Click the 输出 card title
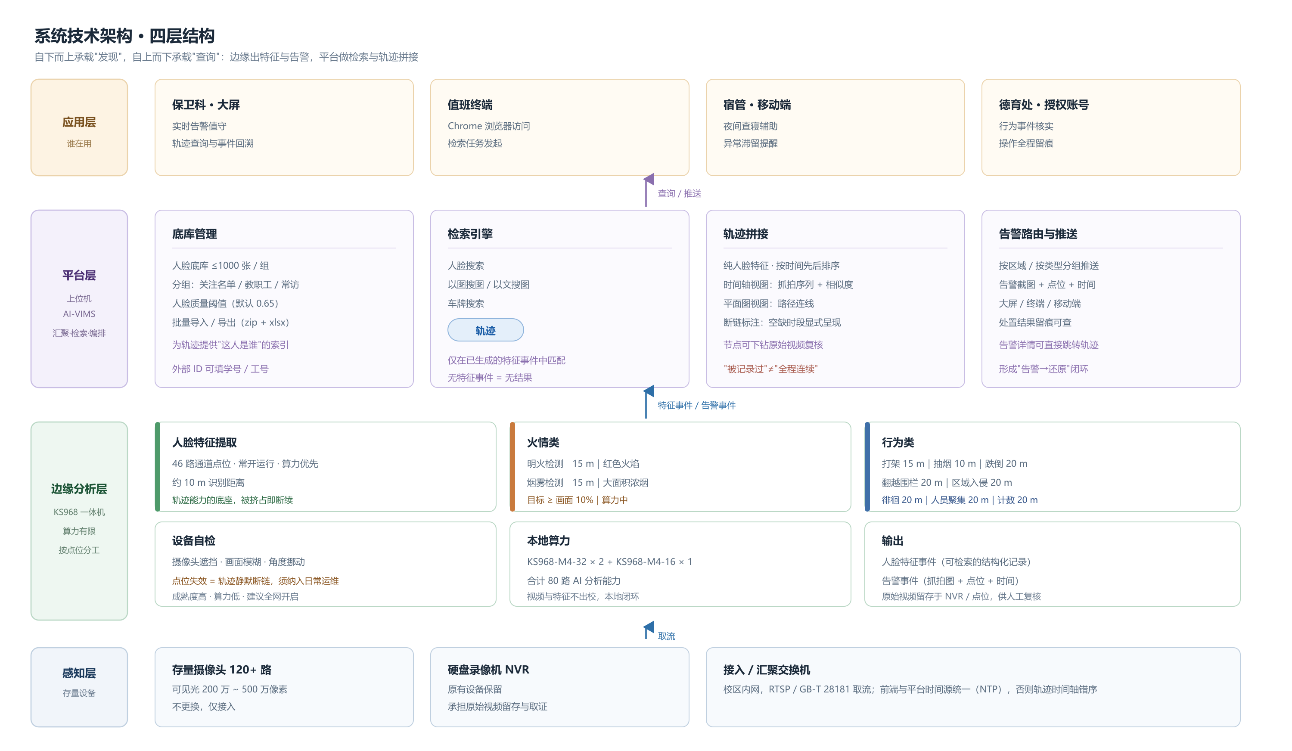This screenshot has height=751, width=1292. pos(892,540)
